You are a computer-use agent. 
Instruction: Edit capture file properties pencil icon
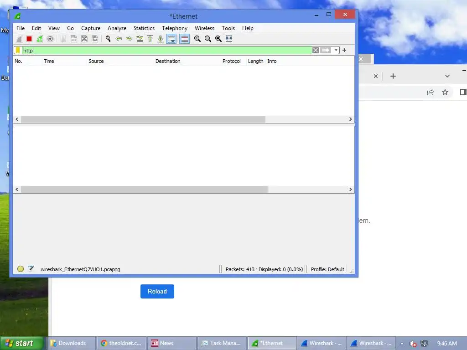31,269
